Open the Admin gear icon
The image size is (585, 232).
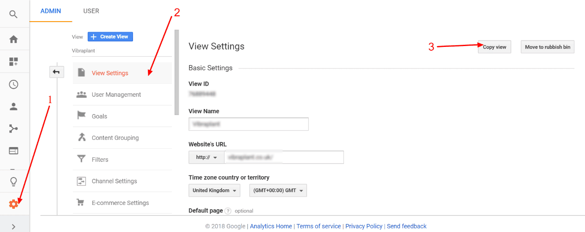coord(14,204)
